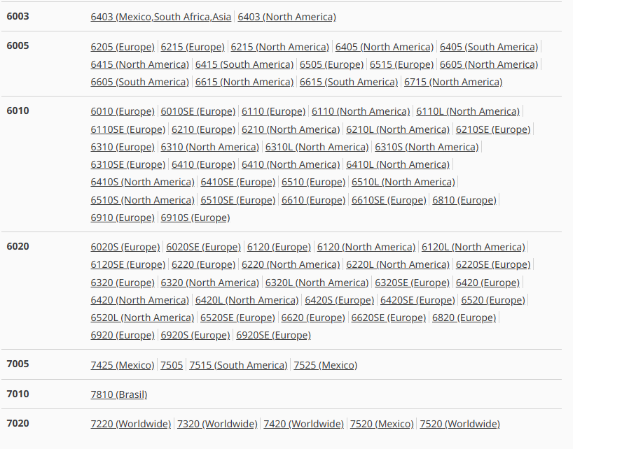636x456 pixels.
Task: Open the 6920SE (Europe) link
Action: [273, 335]
